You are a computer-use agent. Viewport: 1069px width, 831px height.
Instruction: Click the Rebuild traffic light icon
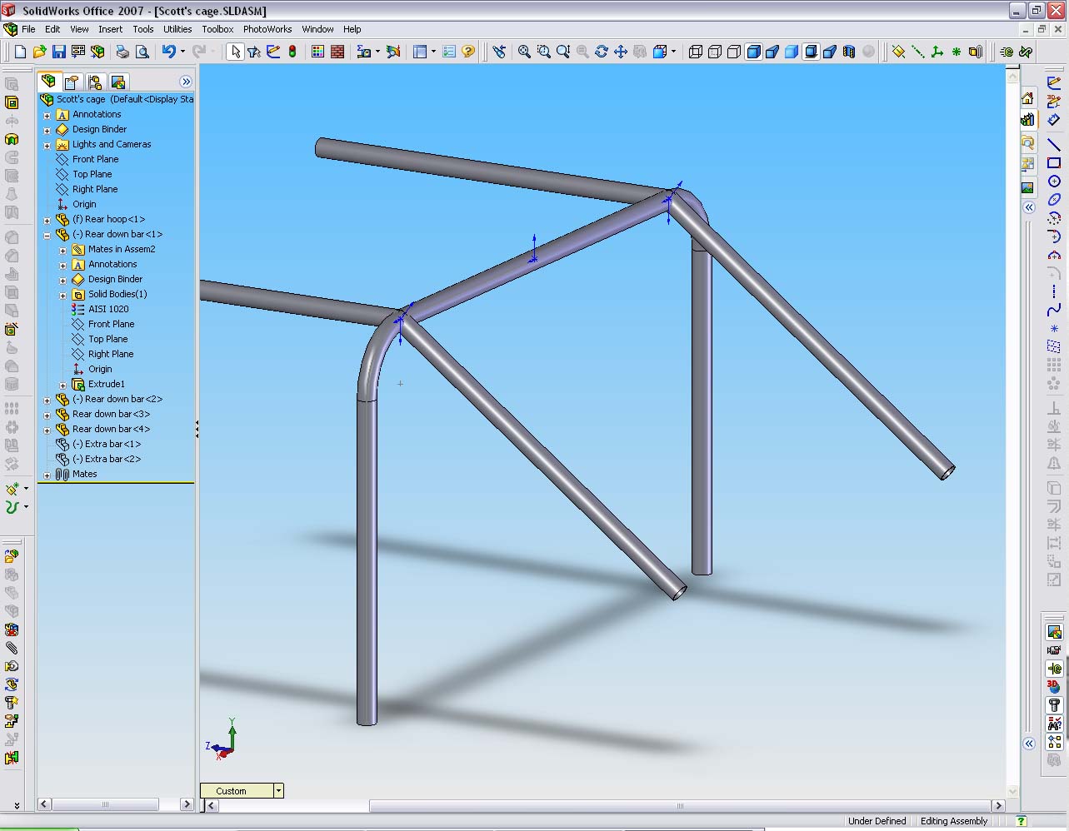292,52
